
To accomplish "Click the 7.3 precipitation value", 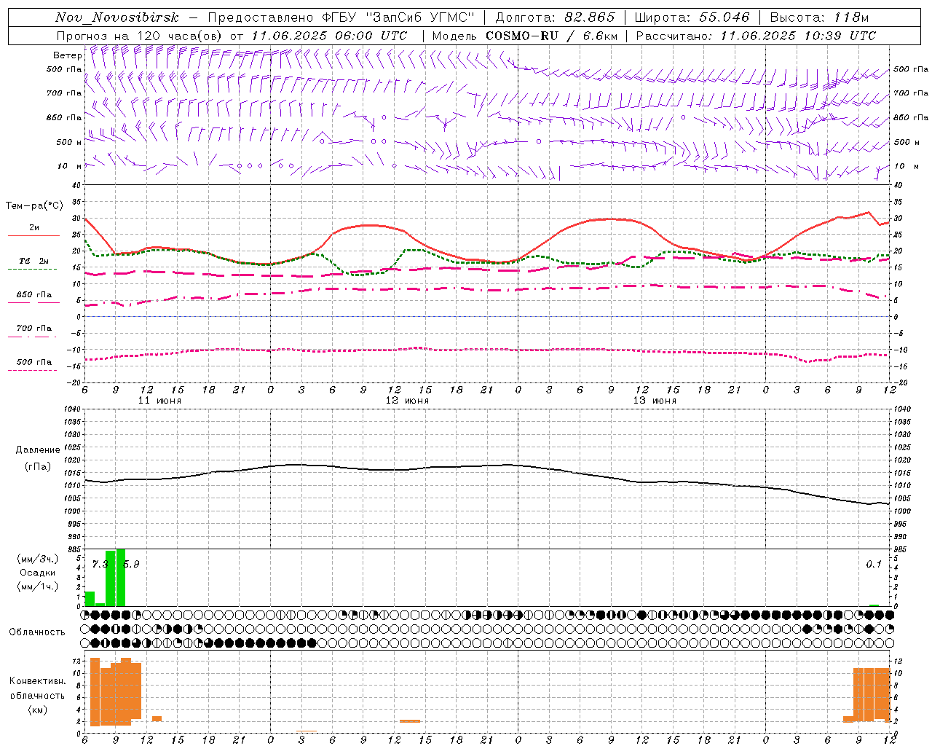I will [x=100, y=565].
